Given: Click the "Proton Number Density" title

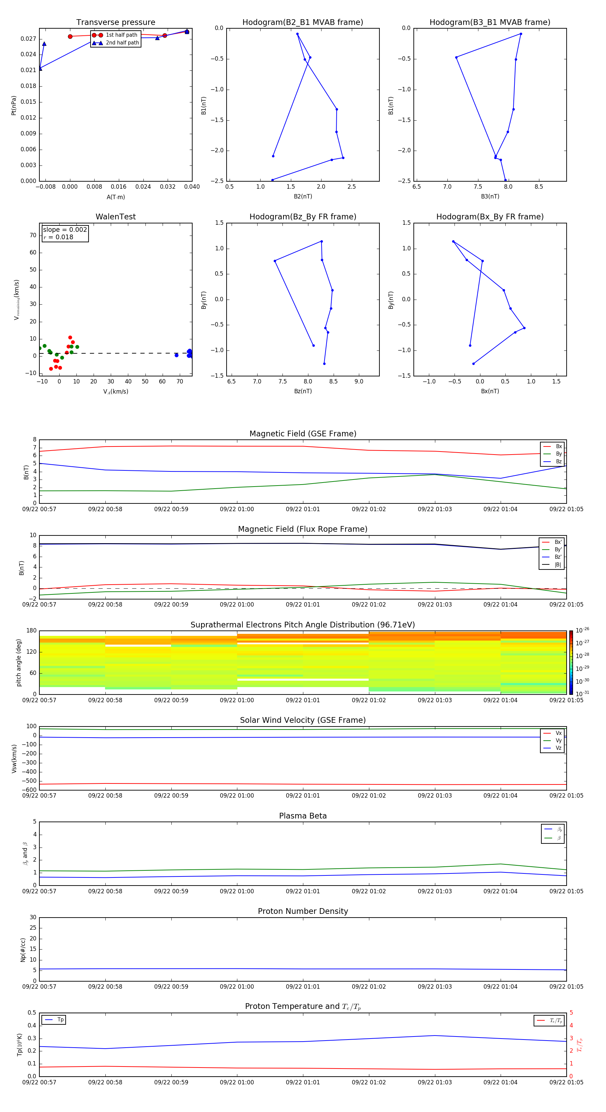Looking at the screenshot, I should click(303, 911).
